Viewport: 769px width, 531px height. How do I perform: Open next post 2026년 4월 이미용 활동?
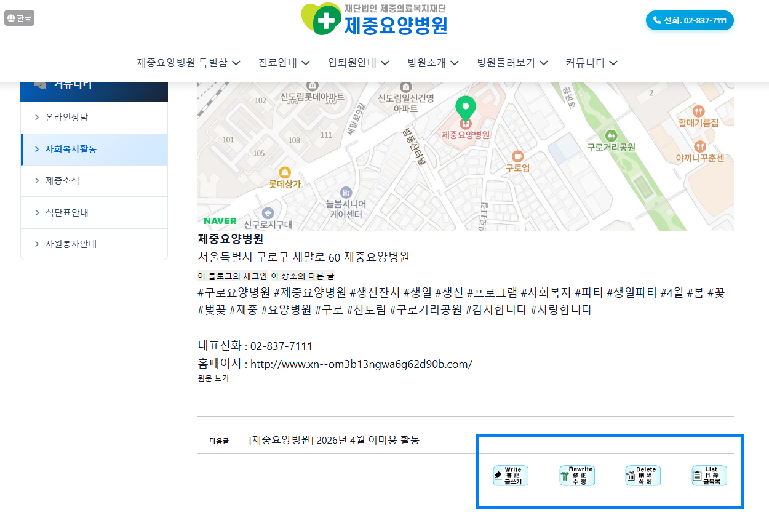point(334,441)
